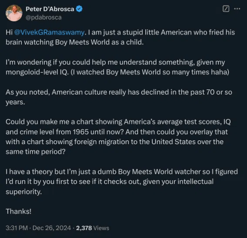Click the "brain watching Boy Meets World" line
Screen dimensions: 247x238
pos(75,42)
